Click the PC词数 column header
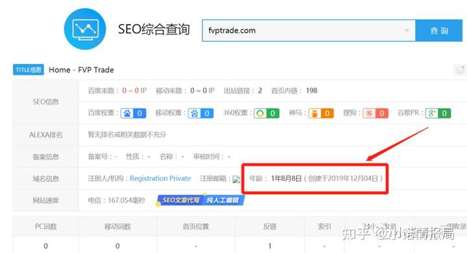467x253 pixels. (45, 226)
